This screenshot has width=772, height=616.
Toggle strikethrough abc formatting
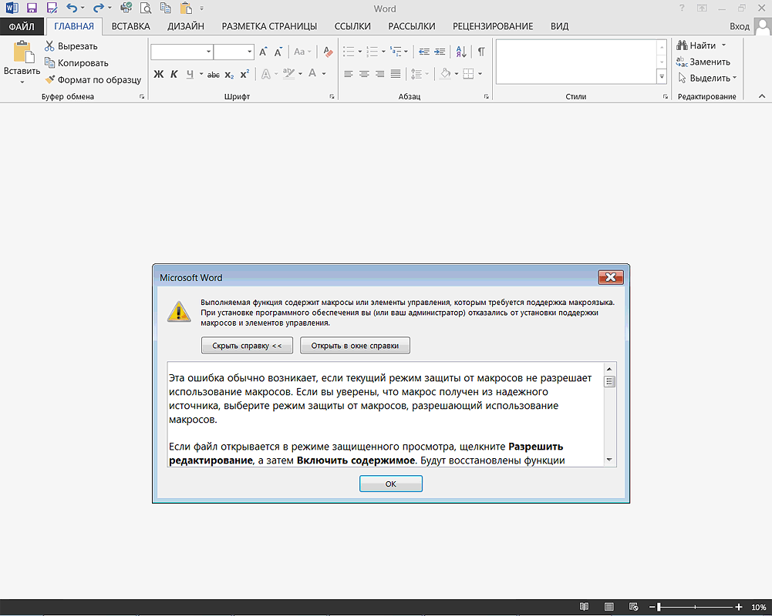213,75
